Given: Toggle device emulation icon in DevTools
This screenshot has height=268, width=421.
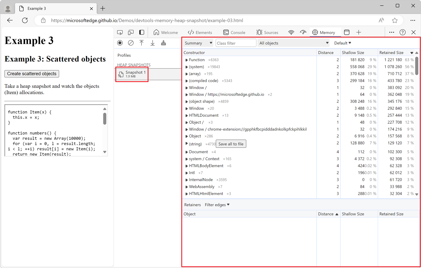Looking at the screenshot, I should (131, 32).
